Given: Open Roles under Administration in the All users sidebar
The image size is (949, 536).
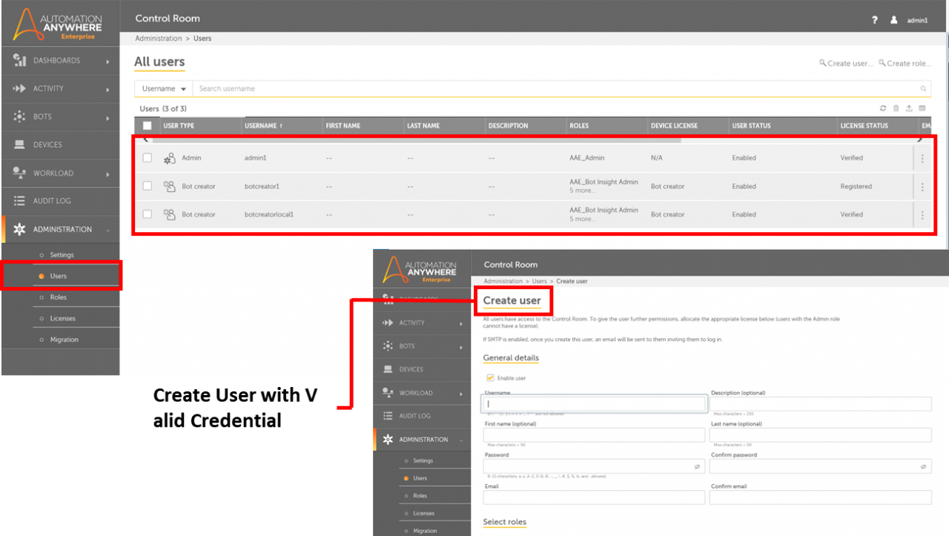Looking at the screenshot, I should (59, 297).
